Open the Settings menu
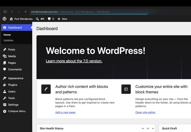Viewport: 191px width, 132px height. pyautogui.click(x=17, y=105)
